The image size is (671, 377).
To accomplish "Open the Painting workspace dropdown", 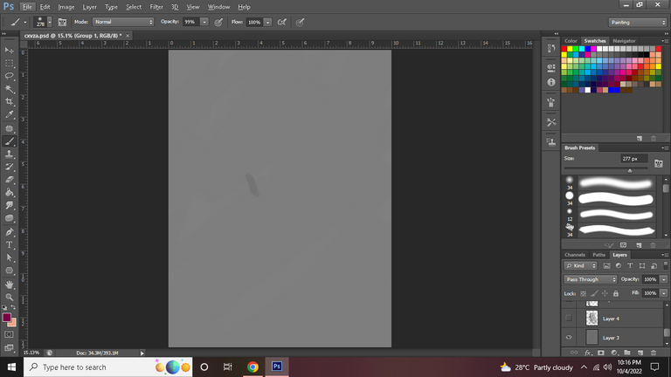I will point(638,22).
